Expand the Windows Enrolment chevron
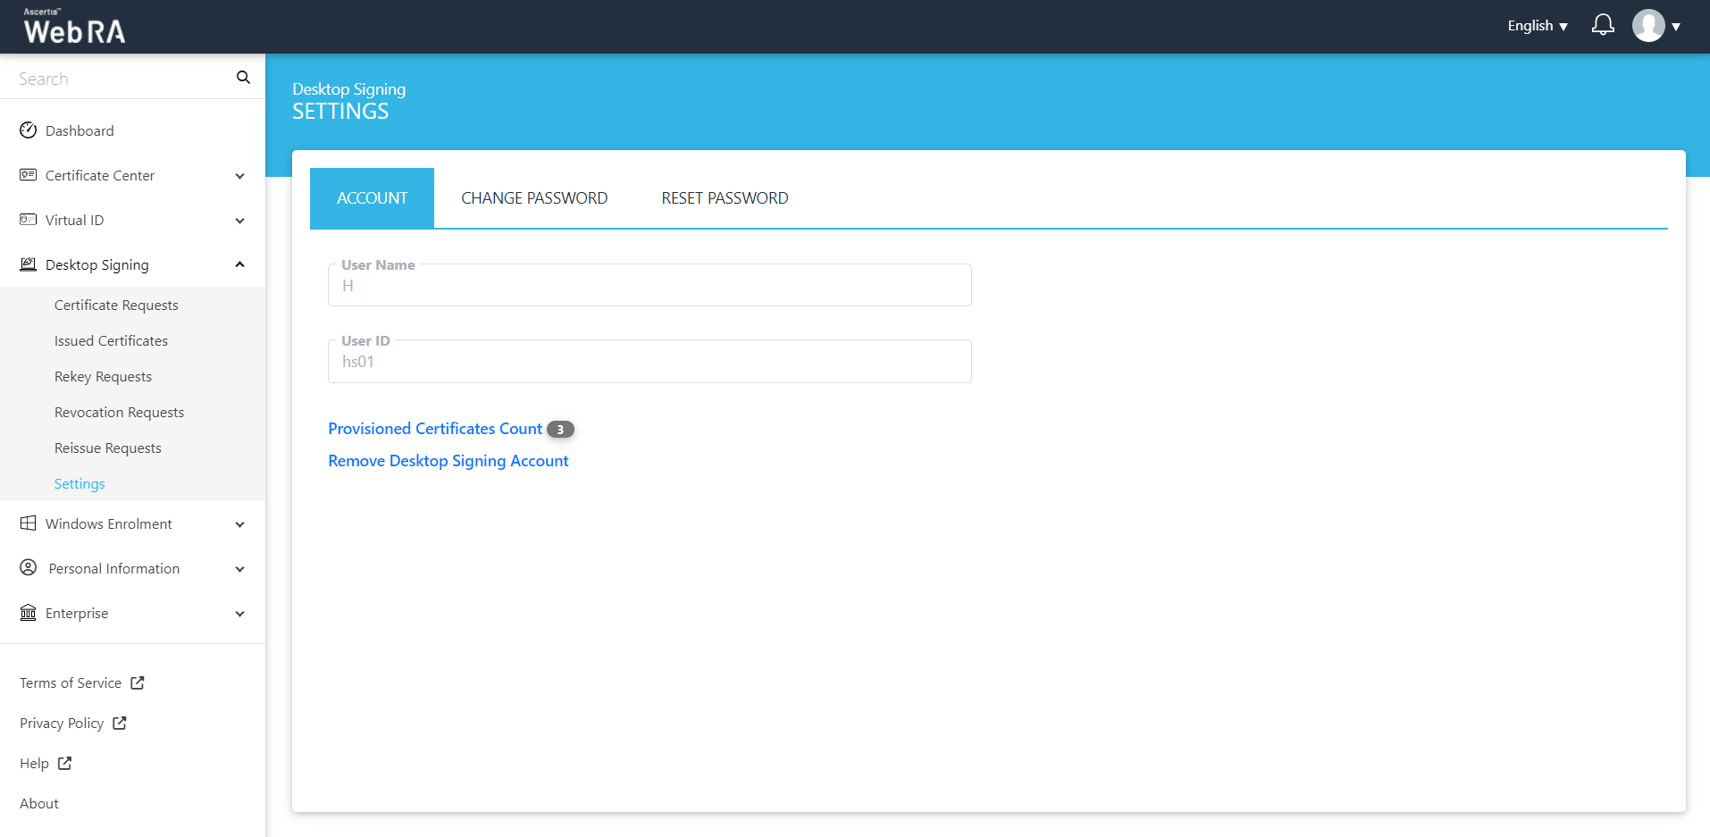The image size is (1710, 837). 239,524
